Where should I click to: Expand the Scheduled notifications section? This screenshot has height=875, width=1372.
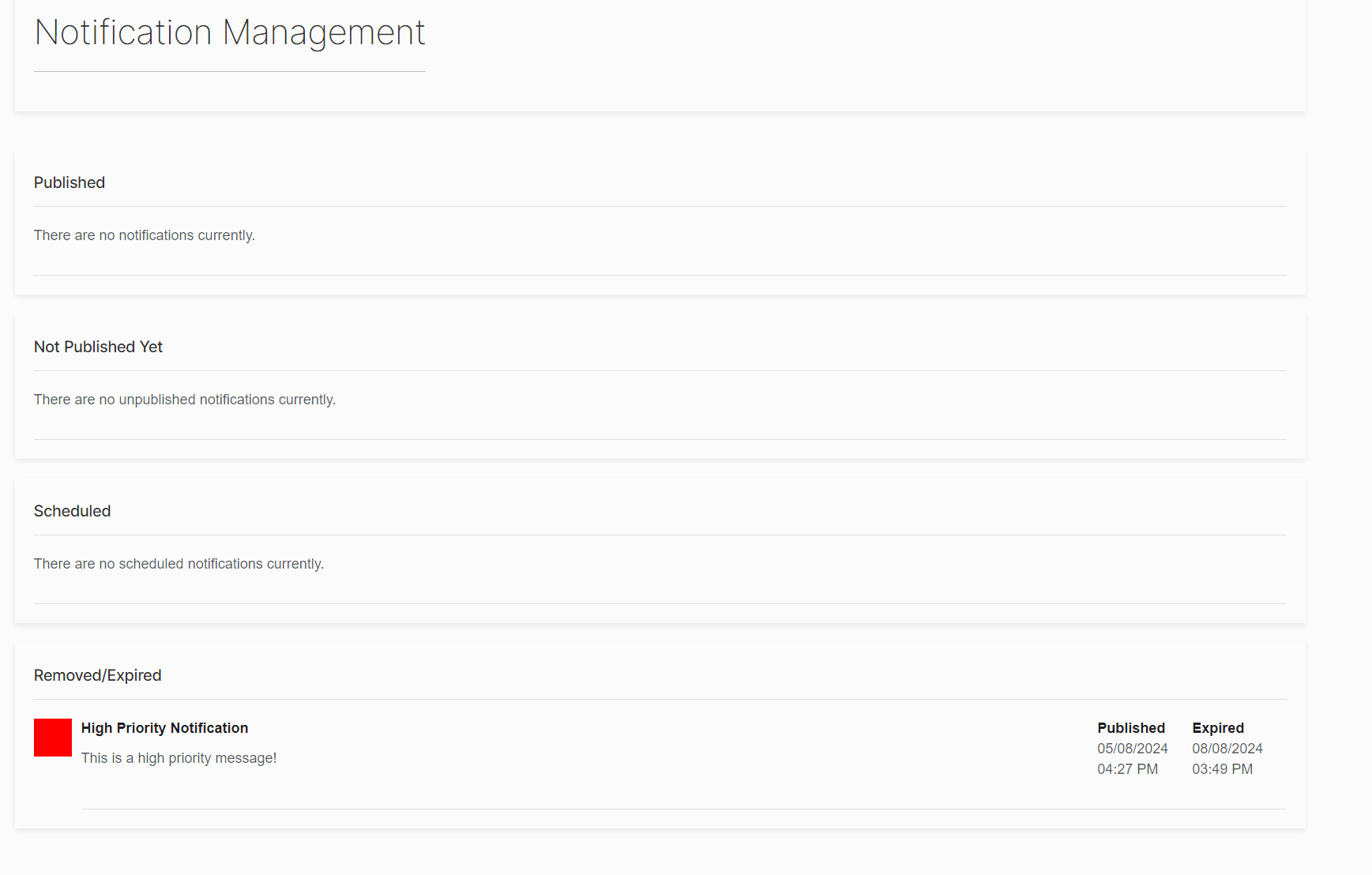coord(72,511)
